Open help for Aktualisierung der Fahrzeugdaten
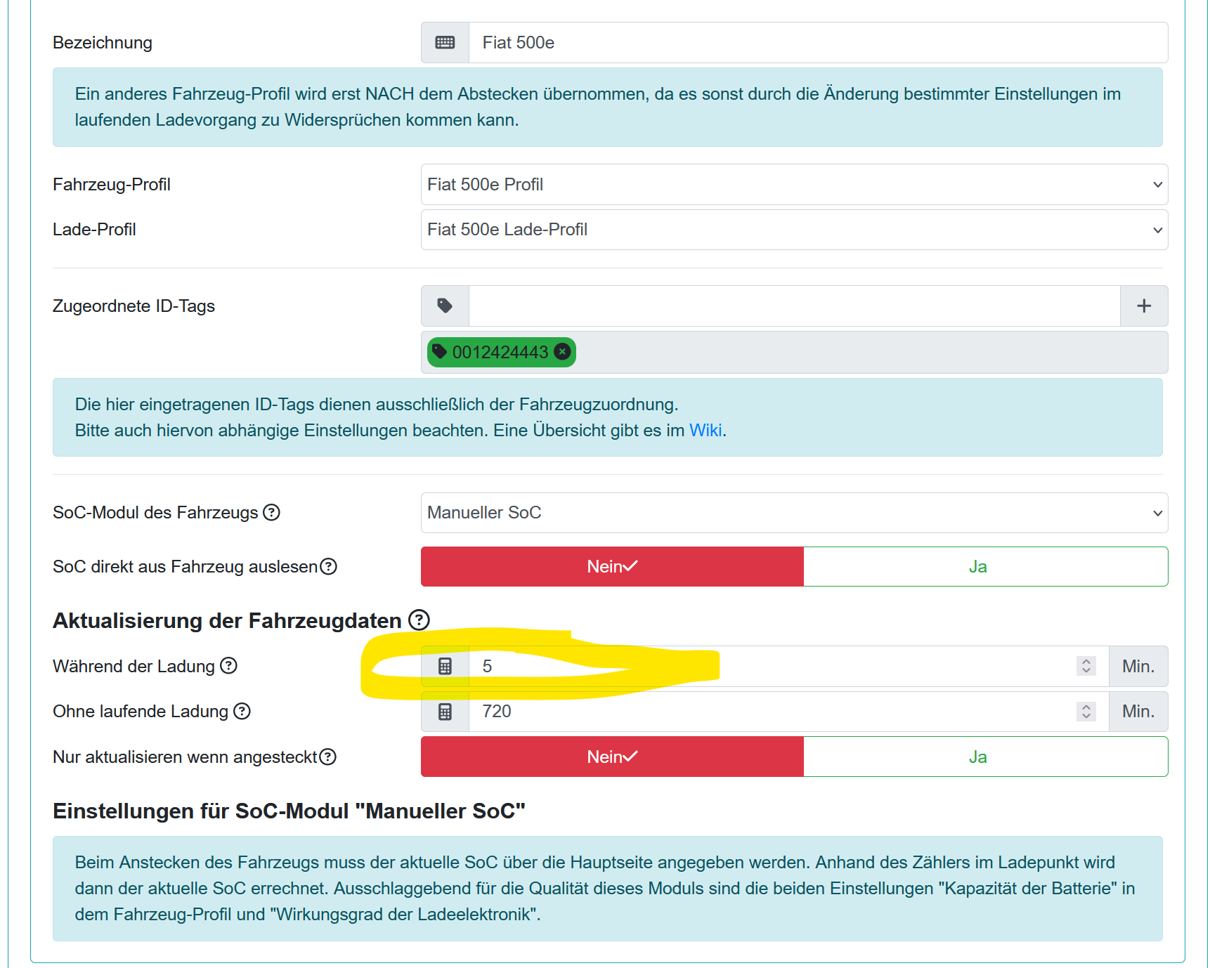This screenshot has height=968, width=1210. click(419, 620)
